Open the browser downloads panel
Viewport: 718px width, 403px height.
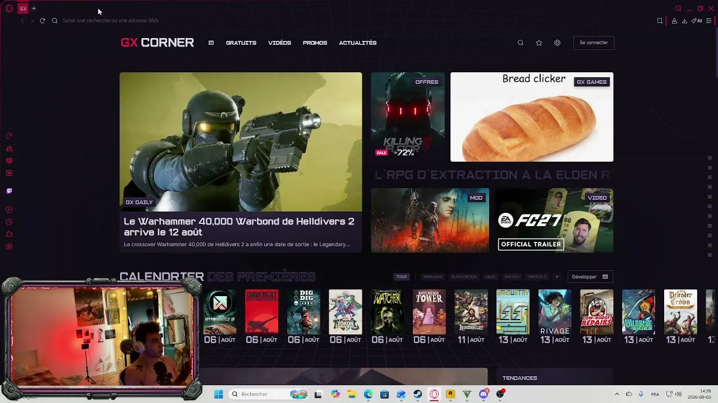coord(684,21)
